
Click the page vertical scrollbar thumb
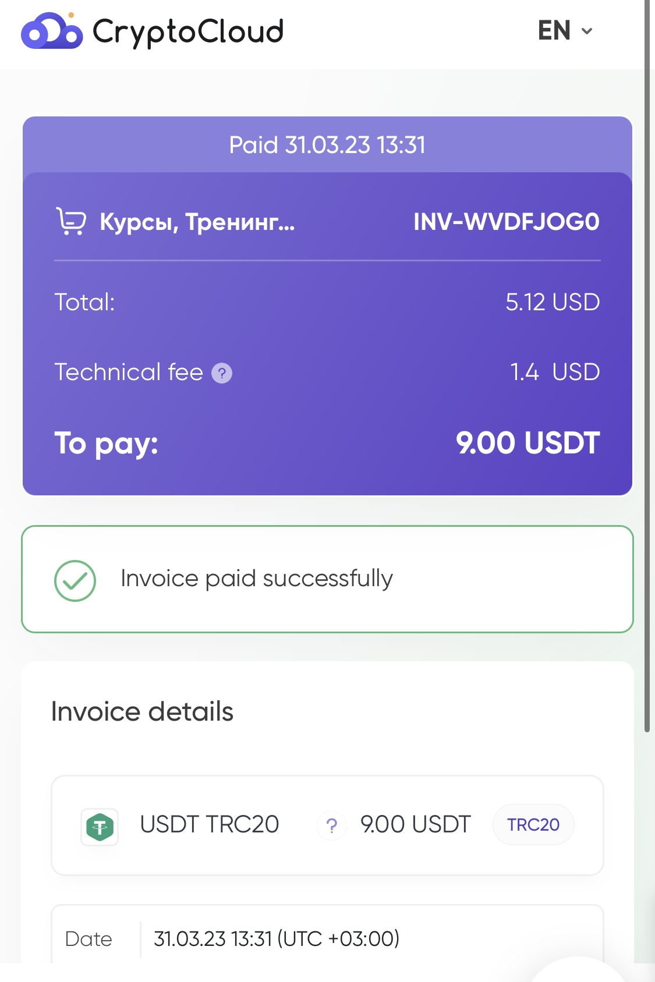647,366
